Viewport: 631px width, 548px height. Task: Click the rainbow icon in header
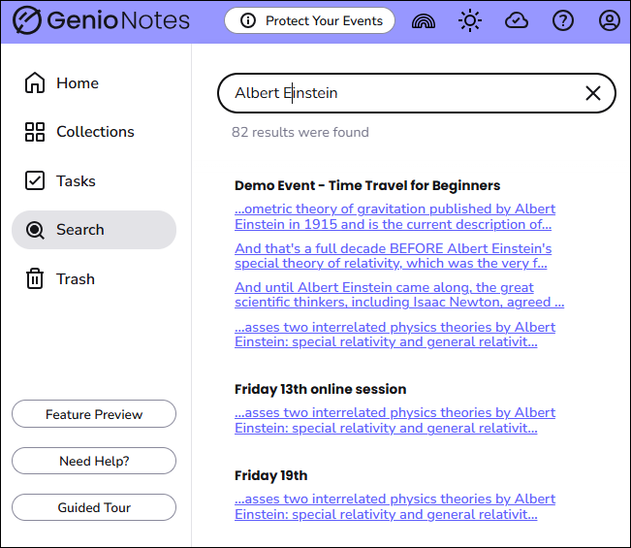tap(424, 20)
